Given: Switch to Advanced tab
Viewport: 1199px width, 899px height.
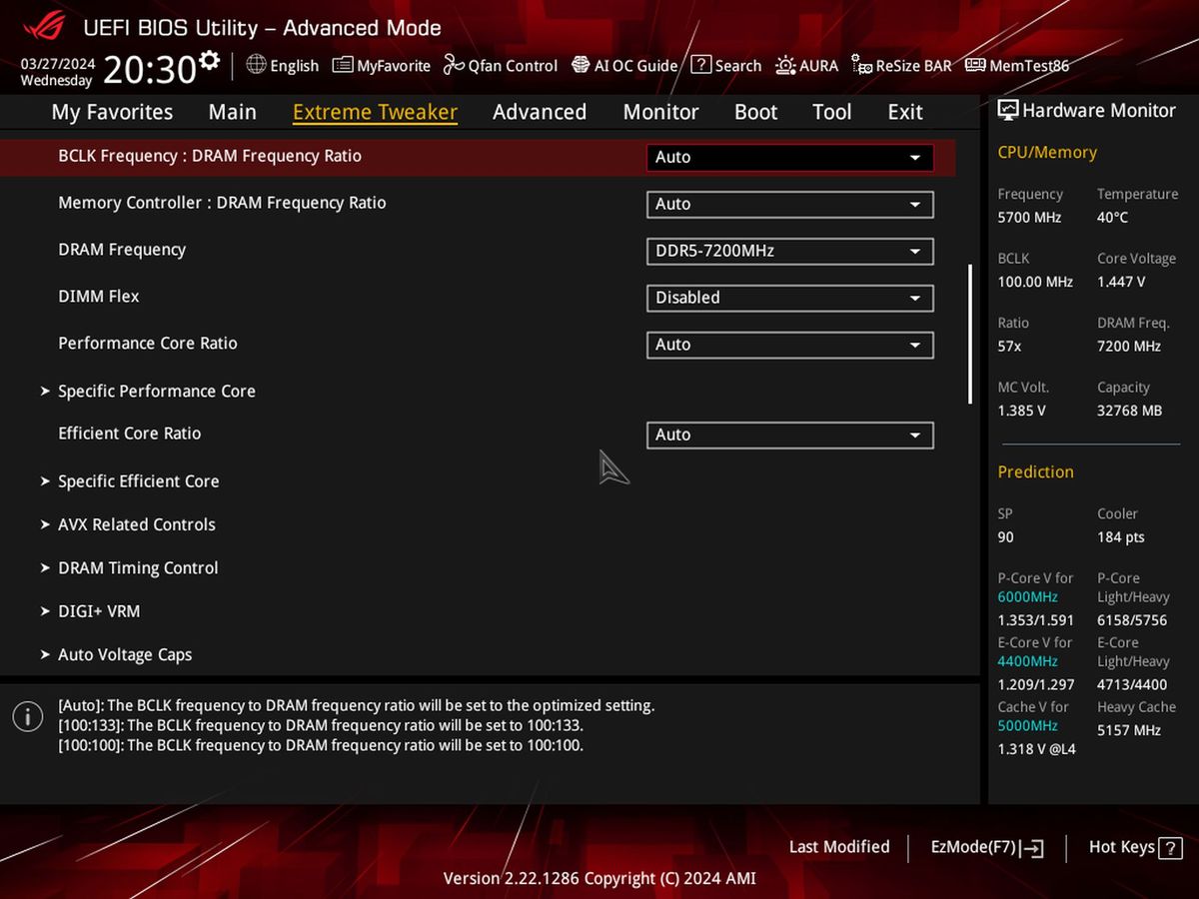Looking at the screenshot, I should pyautogui.click(x=540, y=112).
